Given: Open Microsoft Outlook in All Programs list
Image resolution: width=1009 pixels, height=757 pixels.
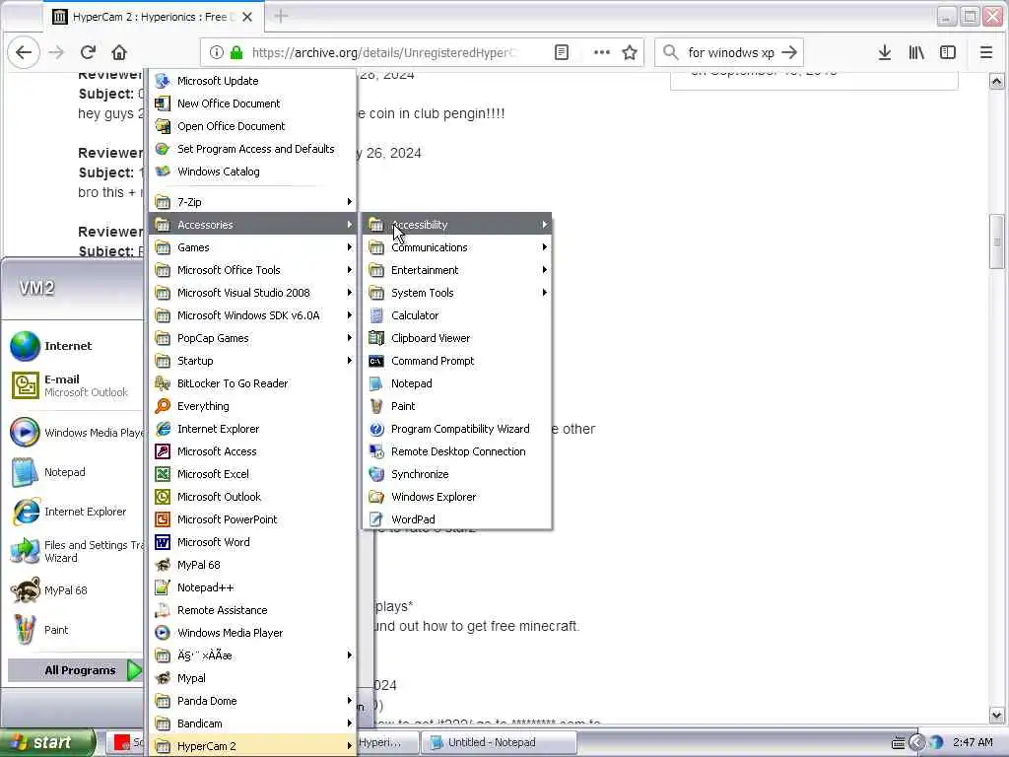Looking at the screenshot, I should (x=253, y=497).
